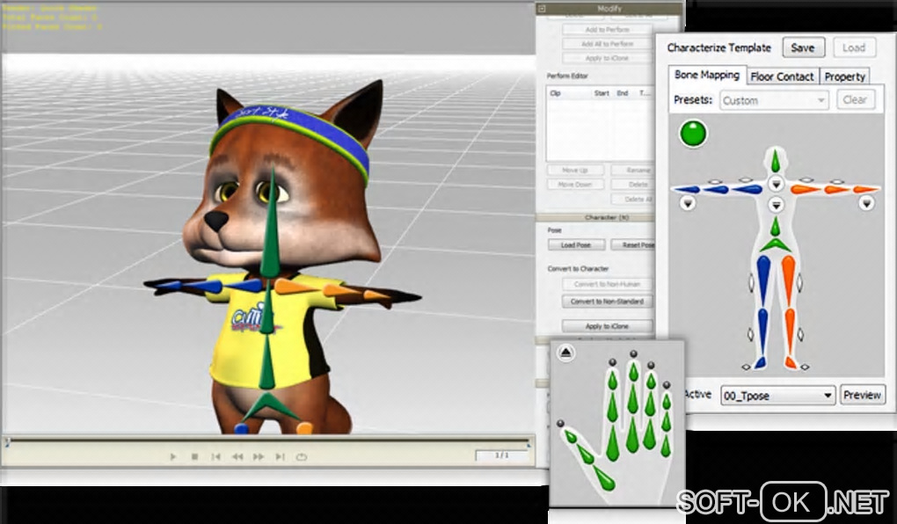Step forward with the fast-forward button
The height and width of the screenshot is (524, 897).
pos(259,456)
